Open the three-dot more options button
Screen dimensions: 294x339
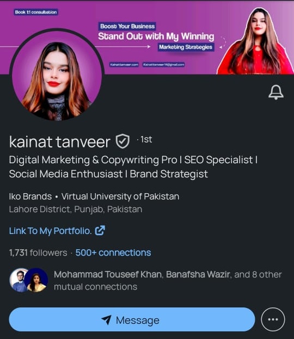click(273, 319)
